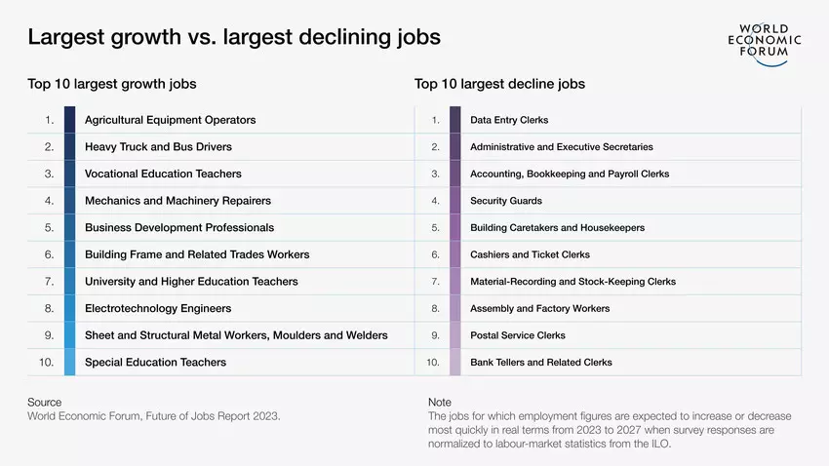Click the Future of Jobs Report 2023 source text

(x=153, y=416)
